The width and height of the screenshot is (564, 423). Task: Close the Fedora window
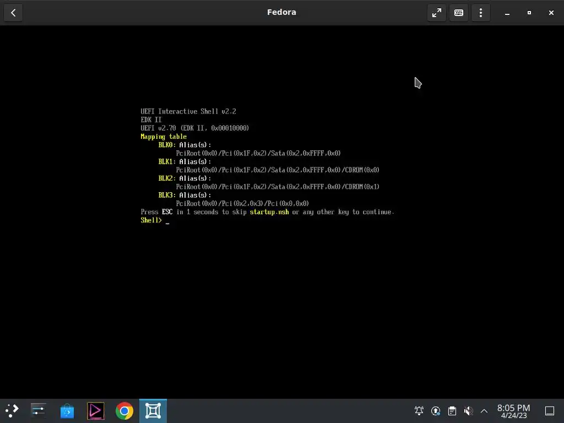(x=551, y=13)
